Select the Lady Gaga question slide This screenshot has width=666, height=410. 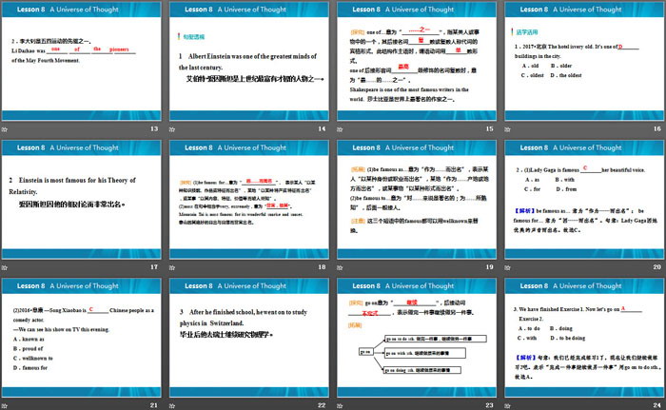pos(582,199)
